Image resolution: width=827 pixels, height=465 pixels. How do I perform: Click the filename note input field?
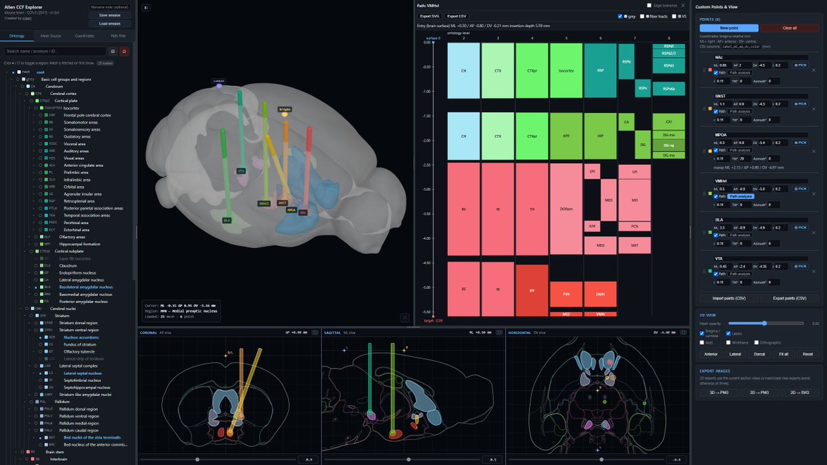(x=110, y=6)
